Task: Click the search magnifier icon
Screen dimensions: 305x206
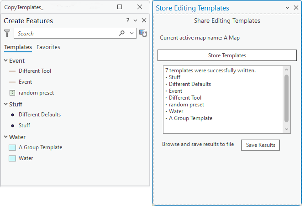Action: click(x=122, y=33)
